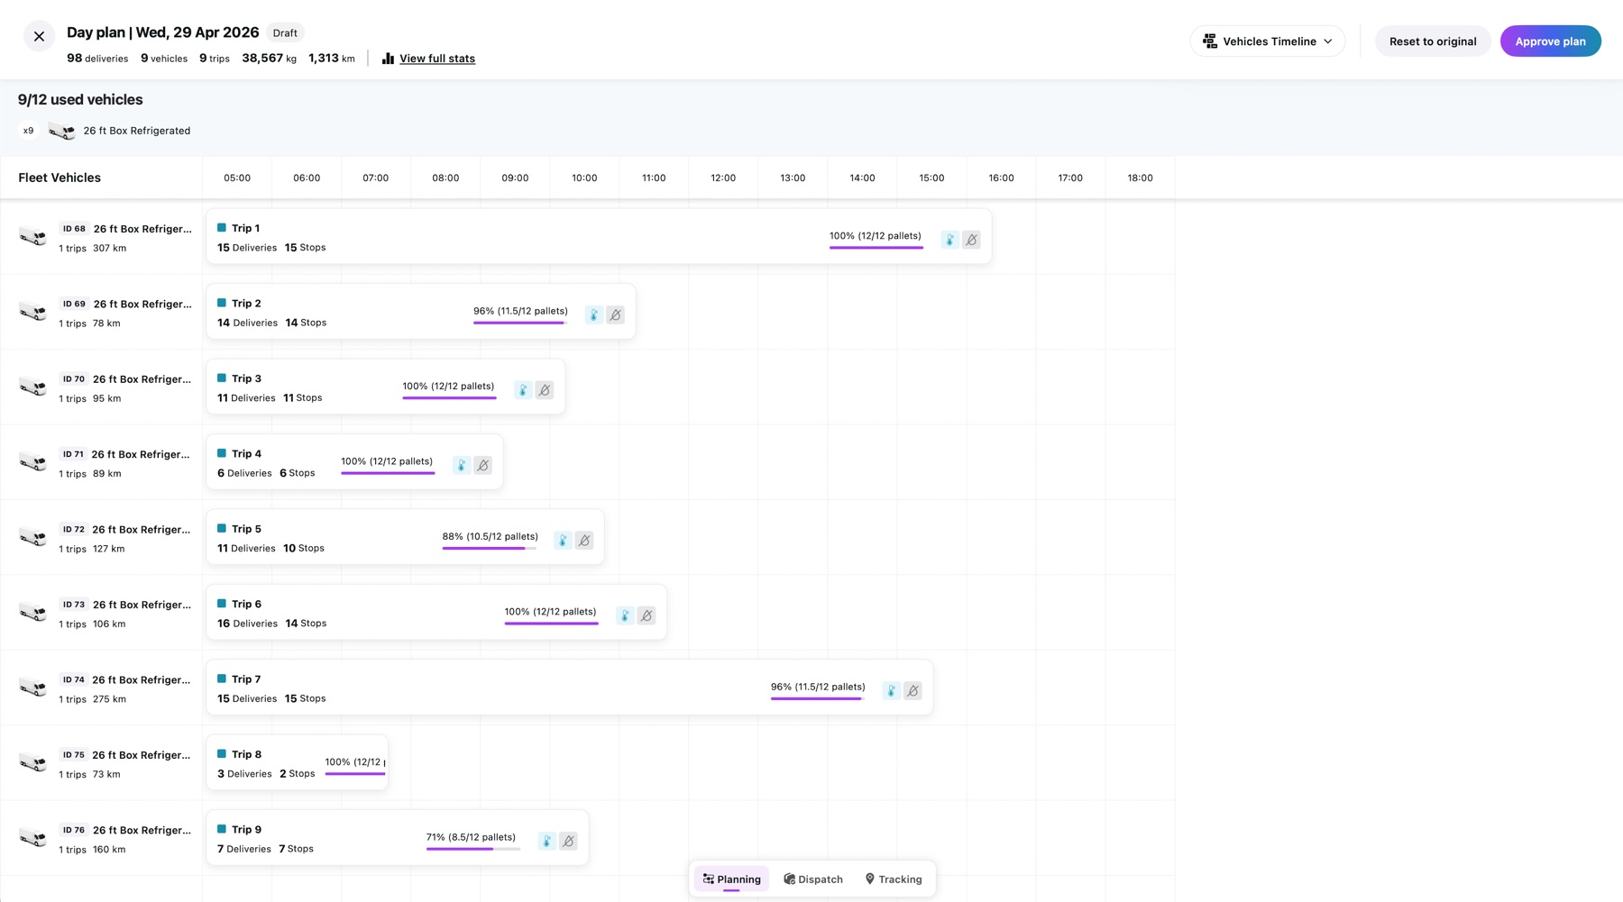Click the crossed-out icon on Trip 5
Viewport: 1623px width, 902px height.
pyautogui.click(x=584, y=541)
